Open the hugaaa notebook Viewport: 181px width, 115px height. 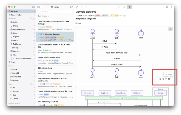click(x=21, y=37)
